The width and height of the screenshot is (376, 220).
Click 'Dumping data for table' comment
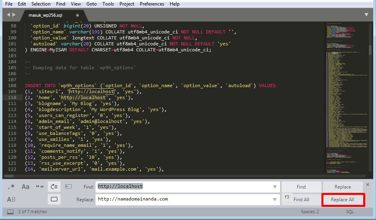64,68
